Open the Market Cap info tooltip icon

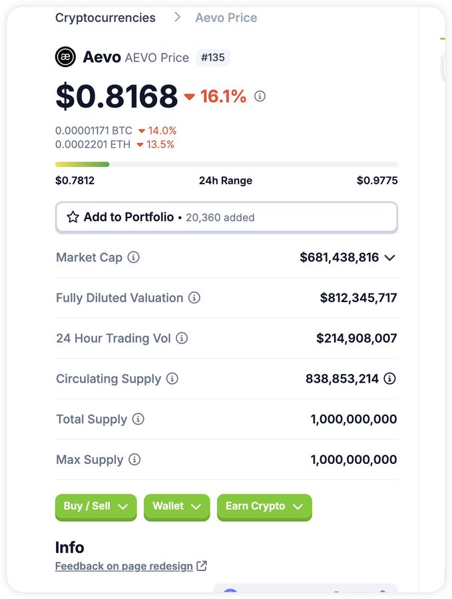click(133, 257)
